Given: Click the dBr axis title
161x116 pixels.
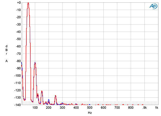Looking at the screenshot, I should coord(6,50).
